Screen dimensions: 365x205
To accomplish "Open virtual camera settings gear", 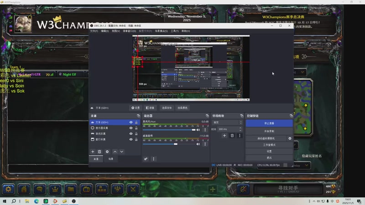I will [x=290, y=138].
